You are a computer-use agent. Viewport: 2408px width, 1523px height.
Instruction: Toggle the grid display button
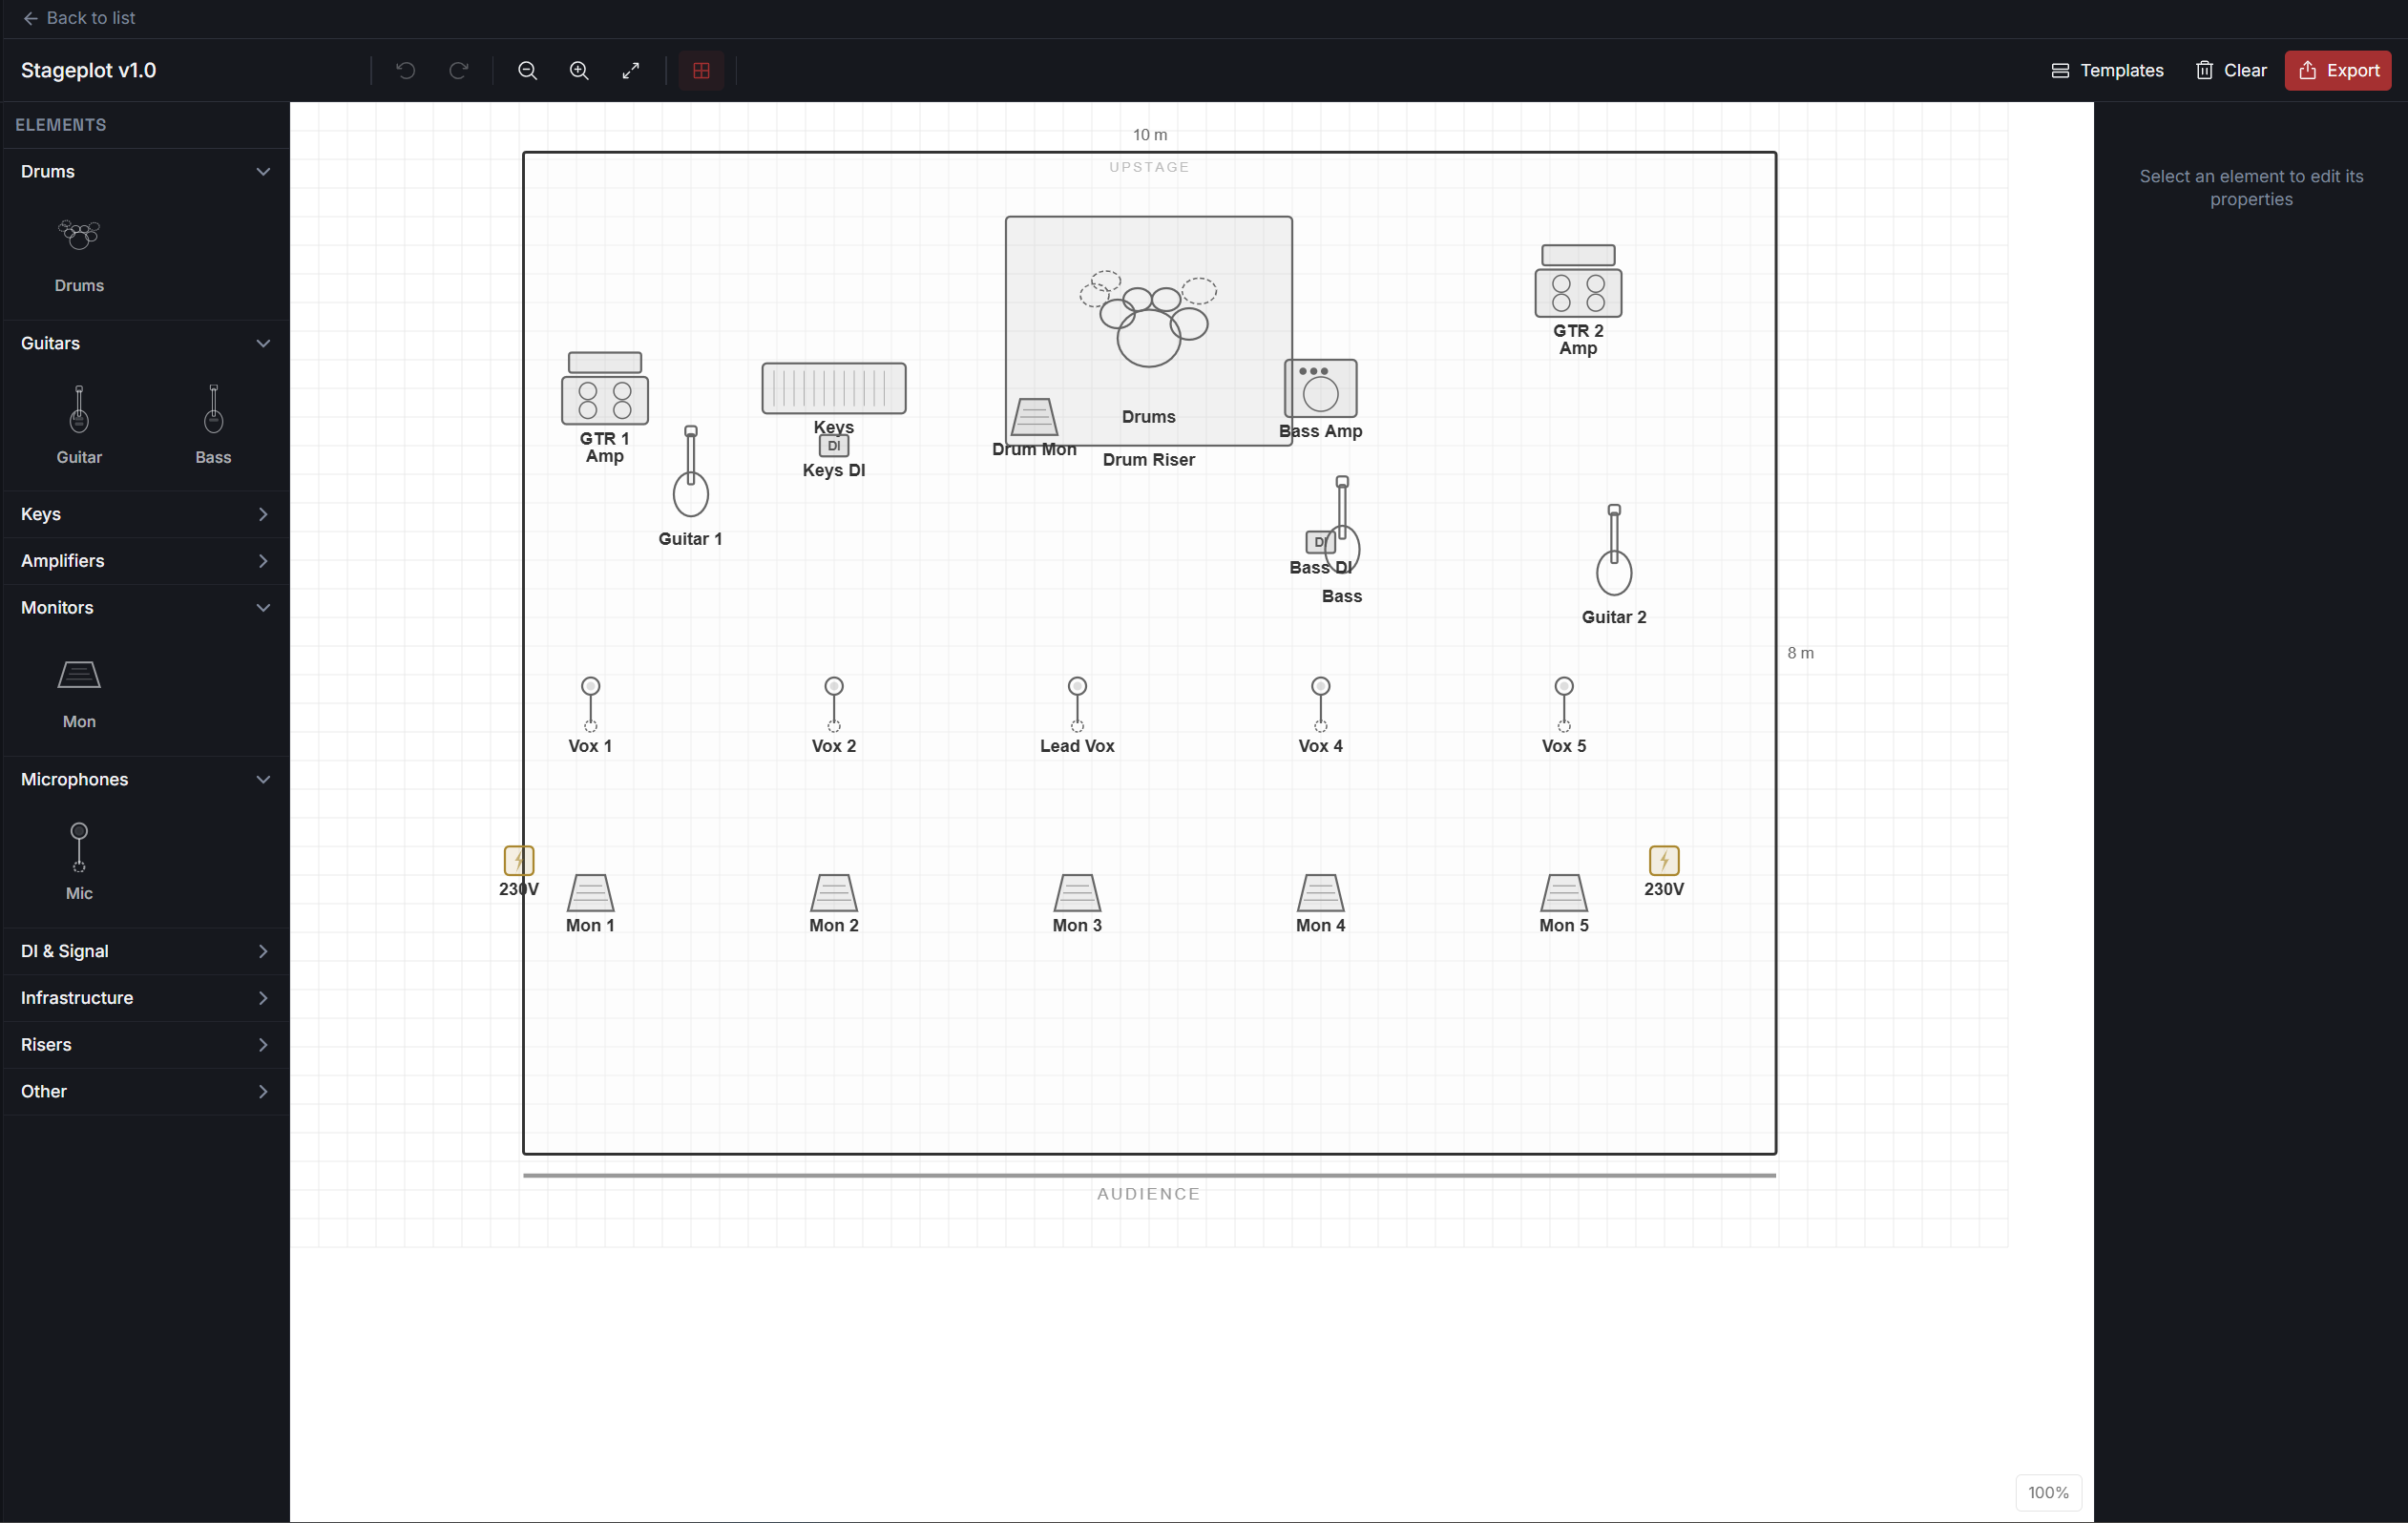(x=700, y=70)
